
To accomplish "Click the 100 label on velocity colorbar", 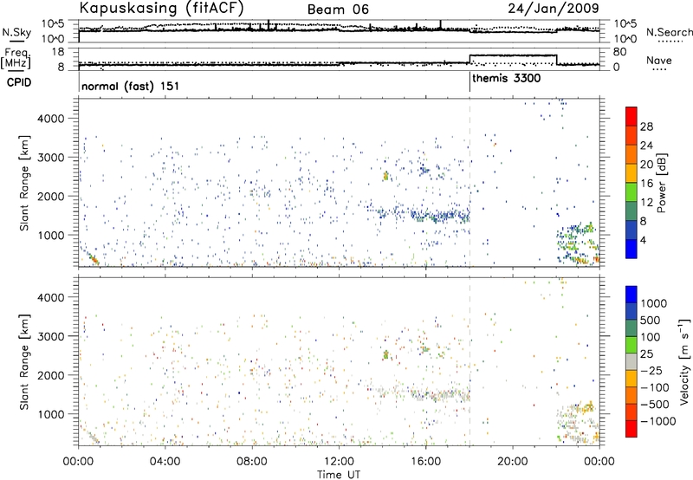I will (x=651, y=337).
